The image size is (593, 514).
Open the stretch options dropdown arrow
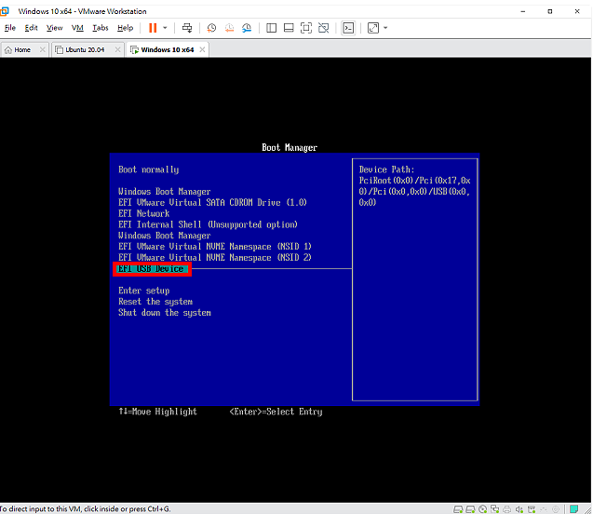click(x=385, y=28)
